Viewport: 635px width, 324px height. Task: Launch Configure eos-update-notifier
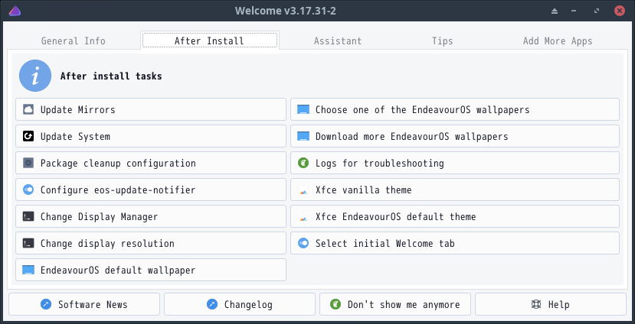151,190
